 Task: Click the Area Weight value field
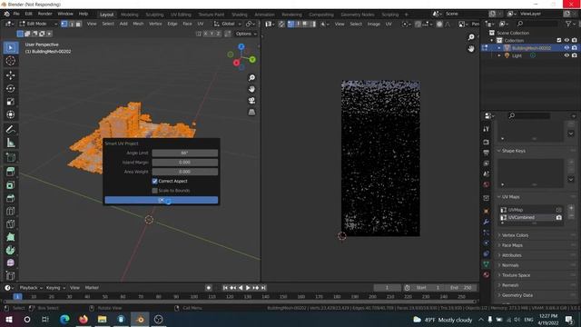point(185,172)
